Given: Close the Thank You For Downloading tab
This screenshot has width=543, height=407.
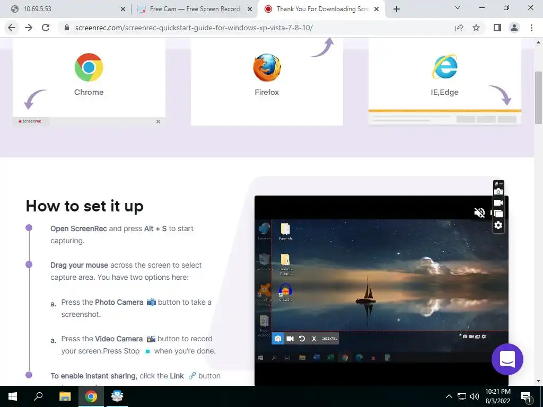Looking at the screenshot, I should coord(376,10).
